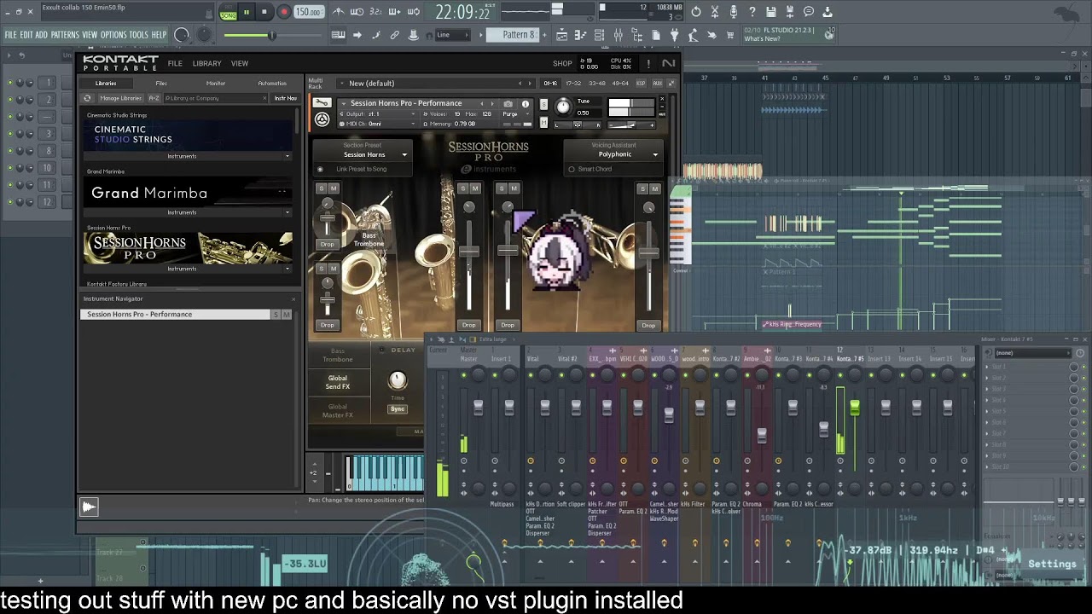This screenshot has width=1092, height=614.
Task: Adjust the Bass Trombone volume fader
Action: pos(327,217)
